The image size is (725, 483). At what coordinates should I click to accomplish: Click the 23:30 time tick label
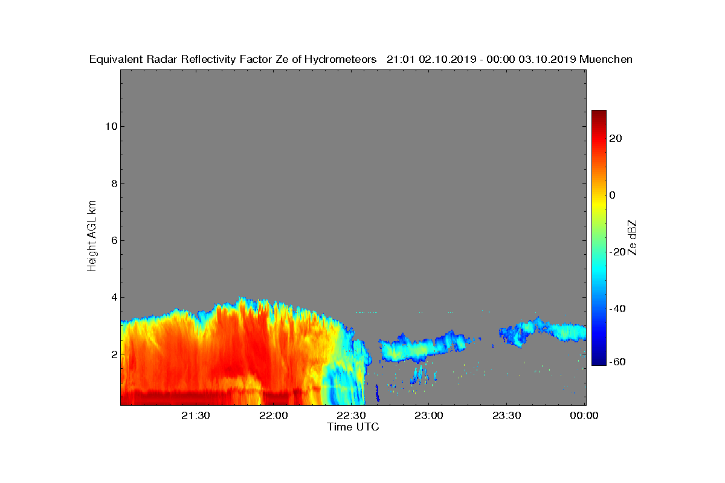[x=506, y=415]
